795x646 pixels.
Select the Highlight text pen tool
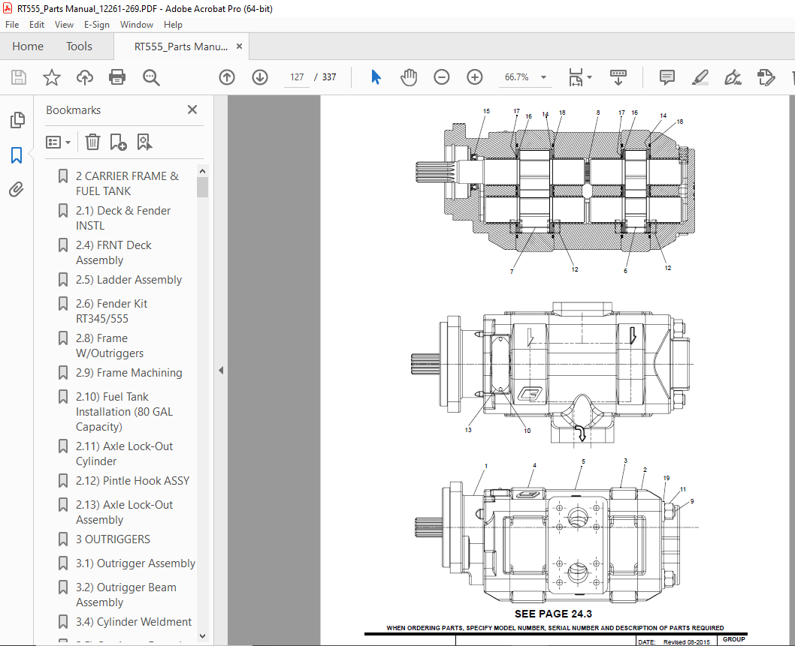[x=700, y=77]
